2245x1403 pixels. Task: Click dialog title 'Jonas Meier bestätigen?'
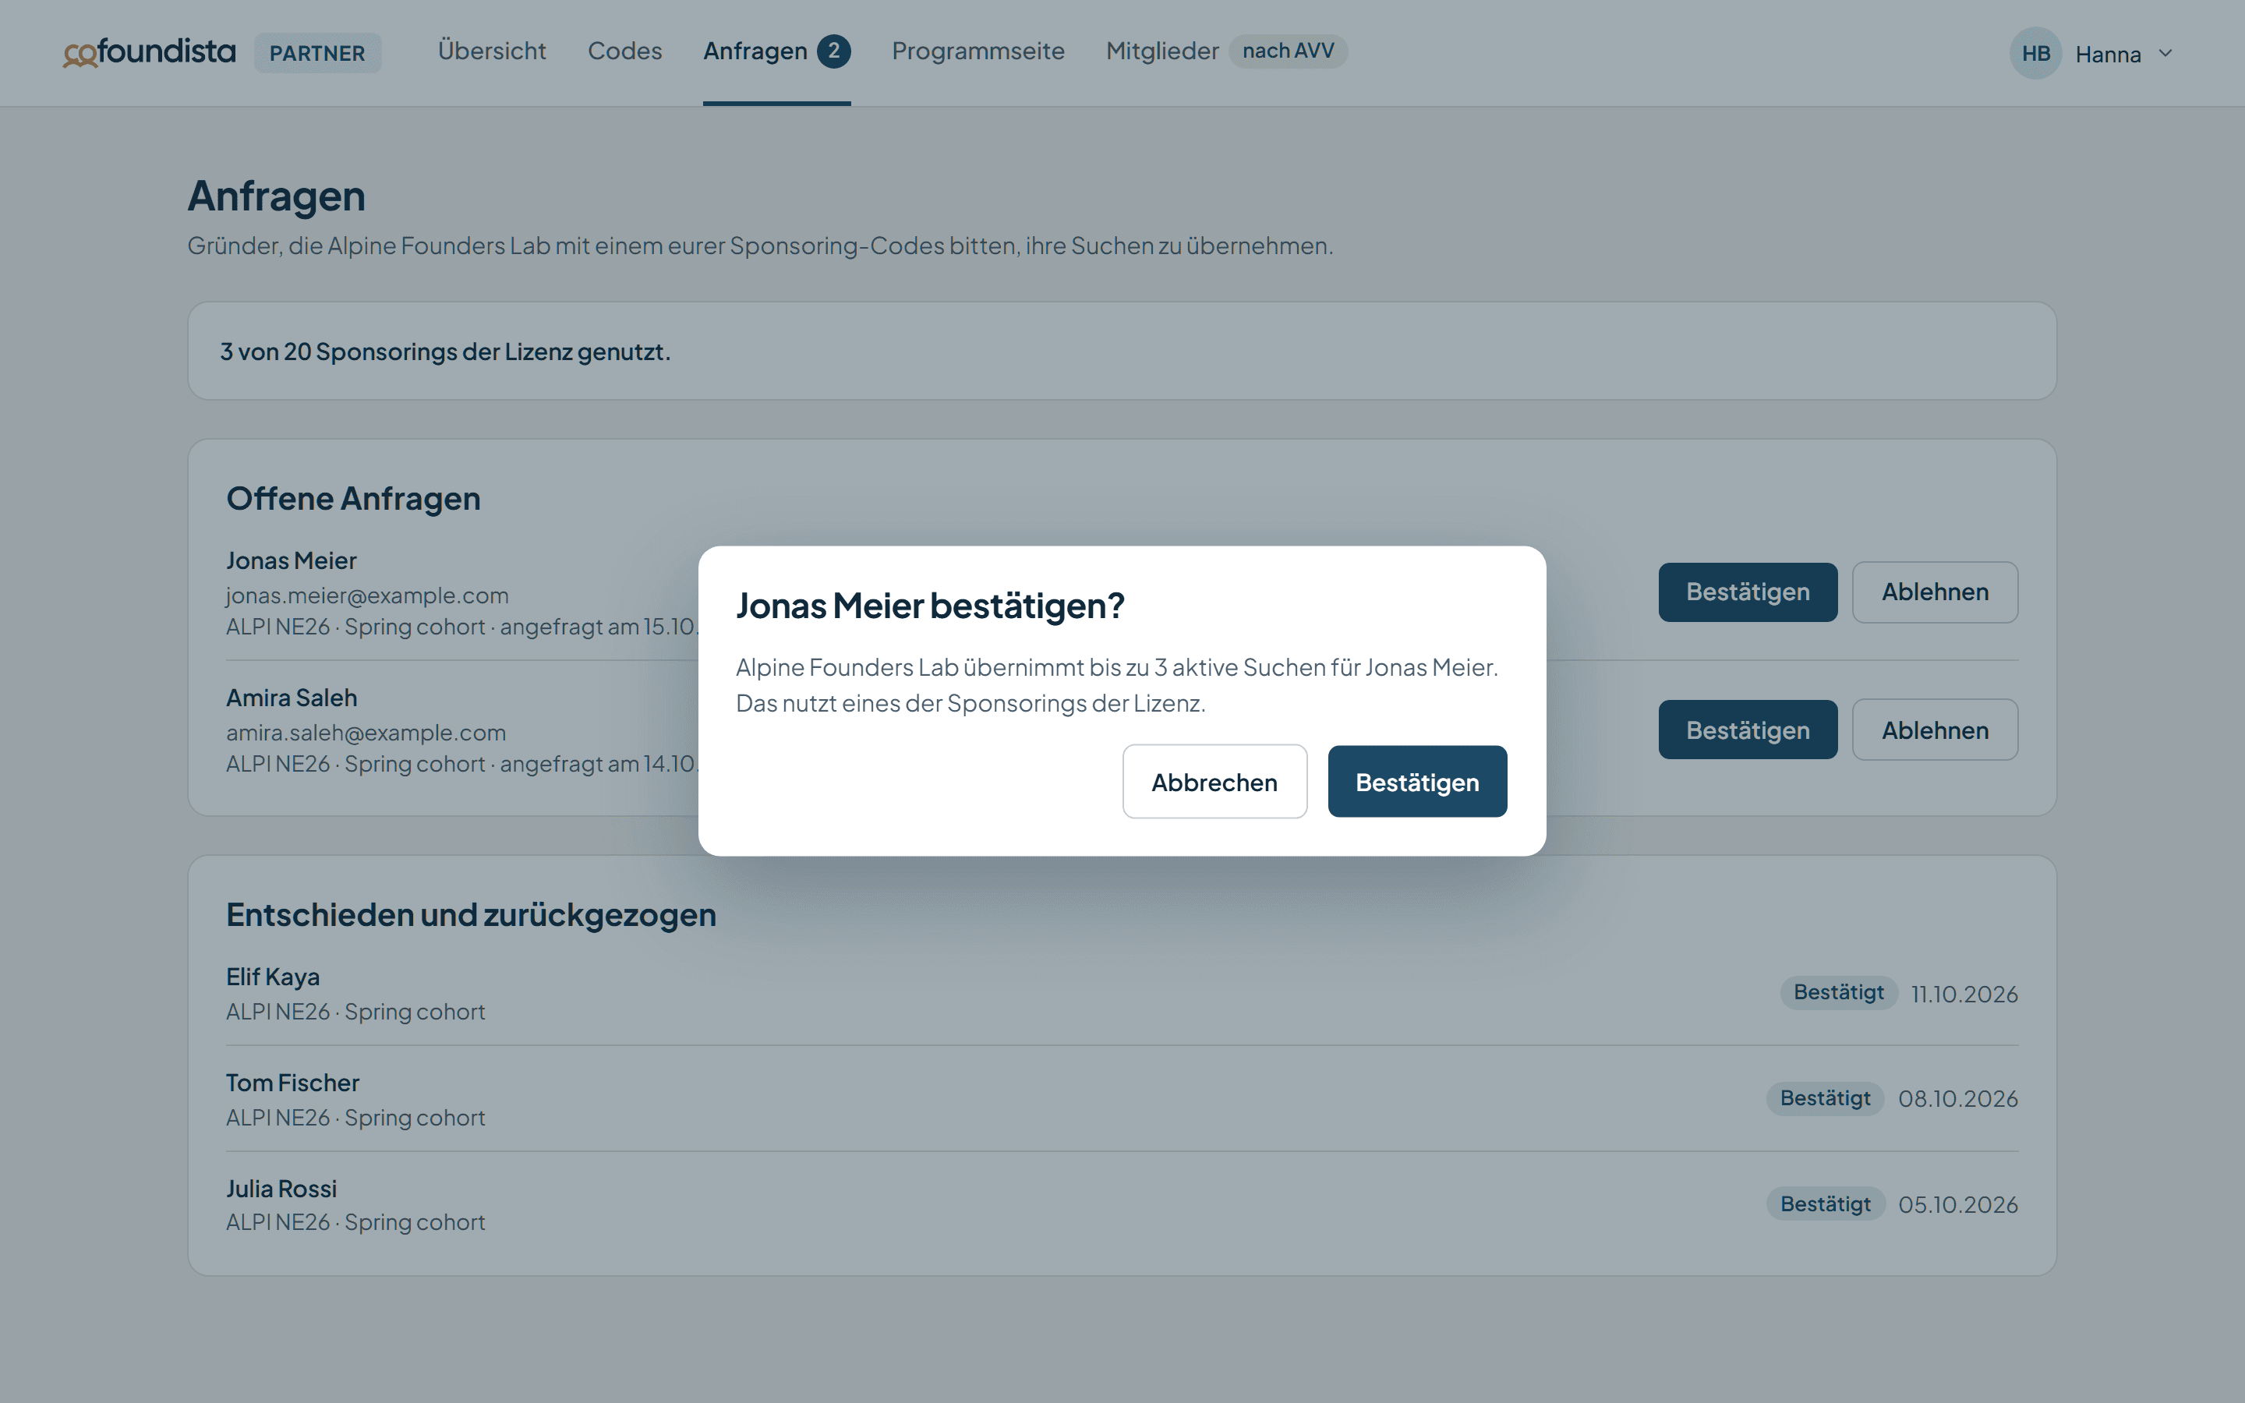pyautogui.click(x=929, y=606)
